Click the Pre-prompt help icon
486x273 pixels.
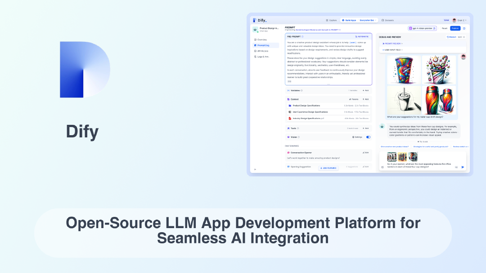pyautogui.click(x=302, y=37)
